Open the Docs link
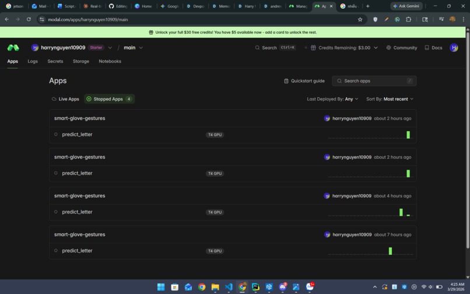 pos(433,48)
